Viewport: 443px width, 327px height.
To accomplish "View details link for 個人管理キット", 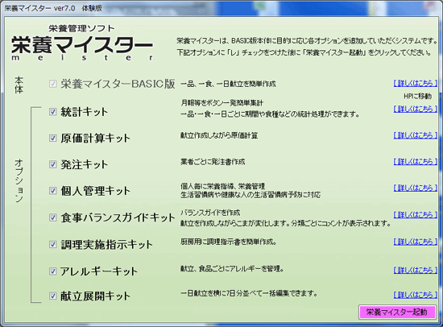I will (416, 188).
